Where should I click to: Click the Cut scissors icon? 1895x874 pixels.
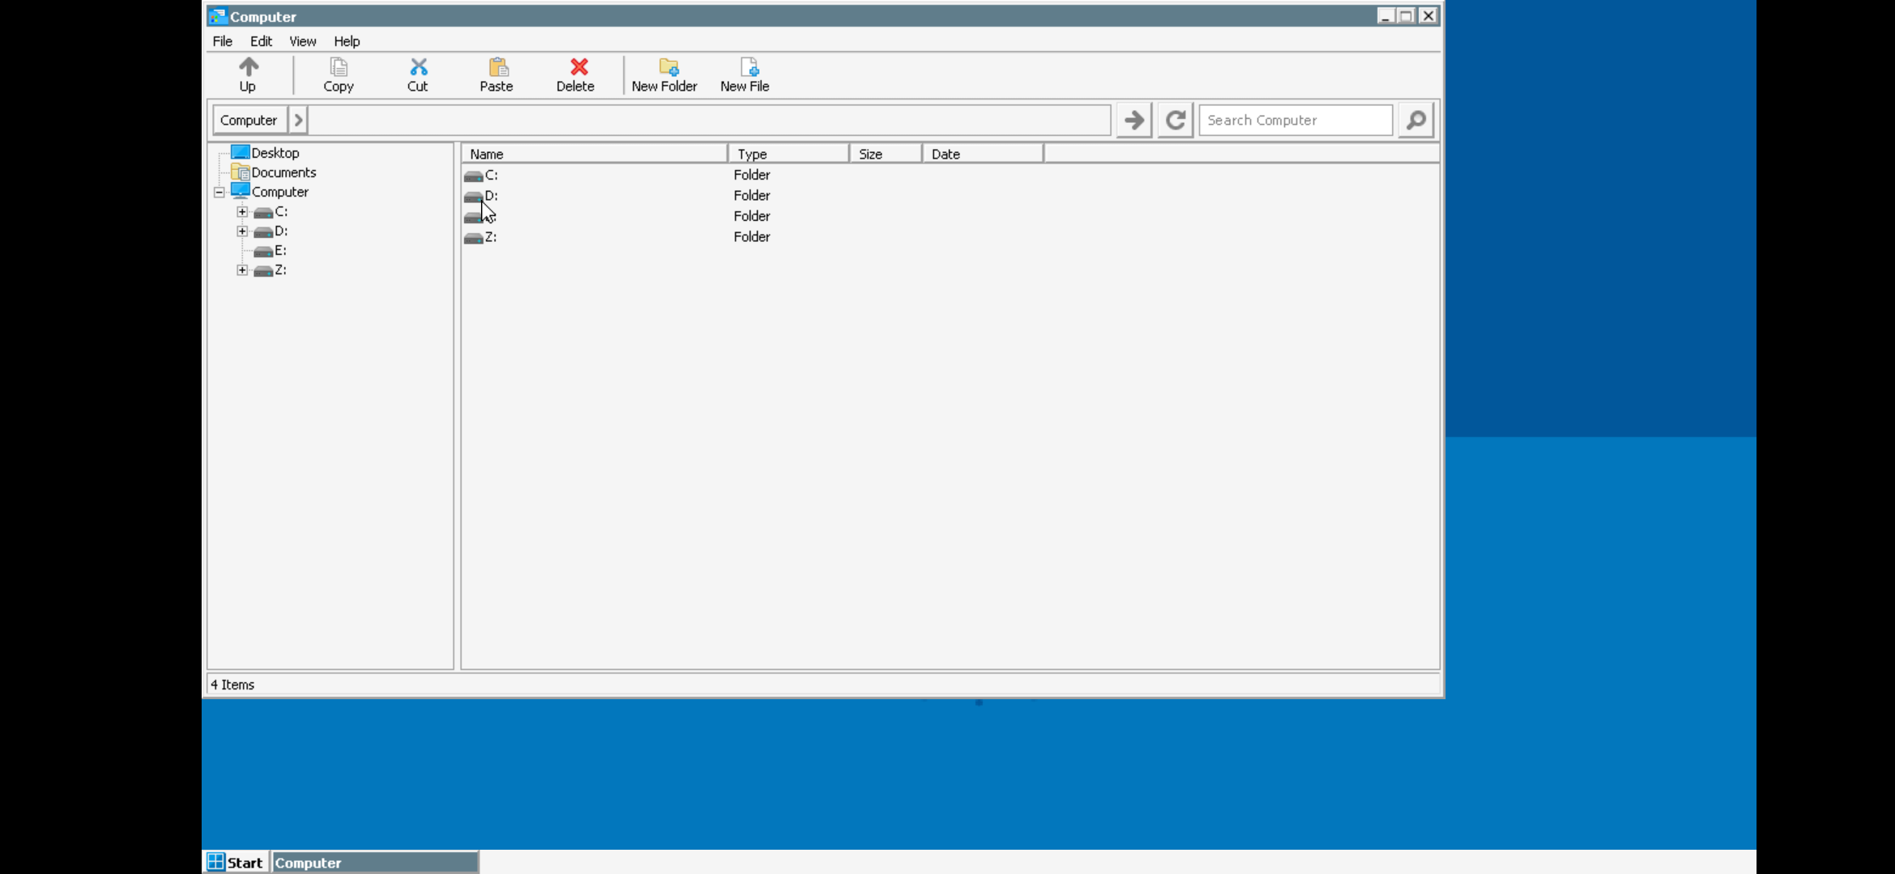pos(417,74)
